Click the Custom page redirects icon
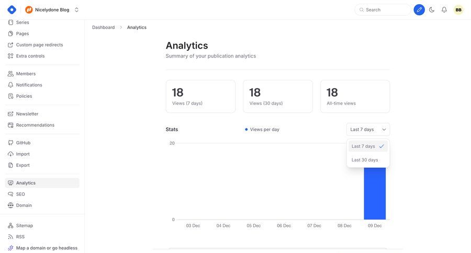Viewport: 471px width, 253px height. coord(10,45)
